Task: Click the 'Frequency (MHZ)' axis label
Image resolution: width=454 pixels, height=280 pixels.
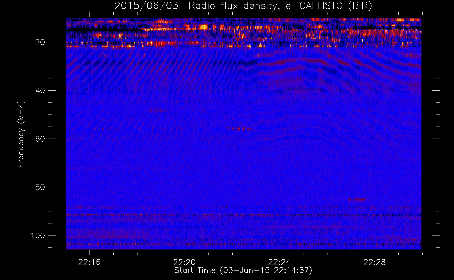Action: point(21,134)
